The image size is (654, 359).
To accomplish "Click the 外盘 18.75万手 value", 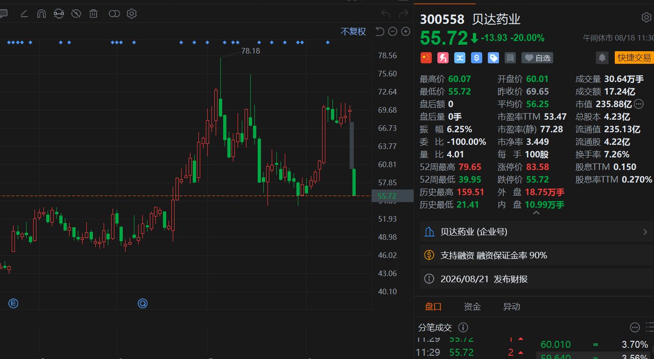I will 545,192.
